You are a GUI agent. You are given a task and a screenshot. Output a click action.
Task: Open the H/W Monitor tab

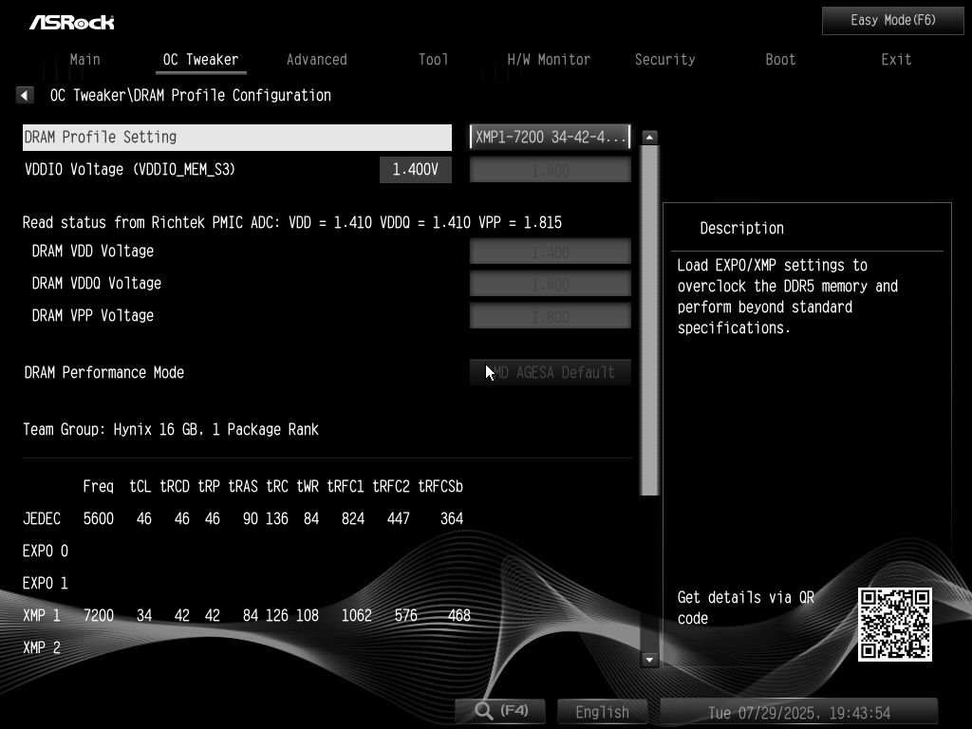pyautogui.click(x=549, y=60)
